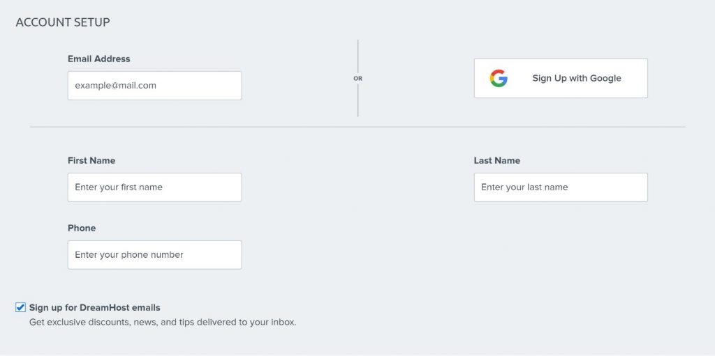Click the Phone field label
Screen dimensions: 715x356
point(82,228)
